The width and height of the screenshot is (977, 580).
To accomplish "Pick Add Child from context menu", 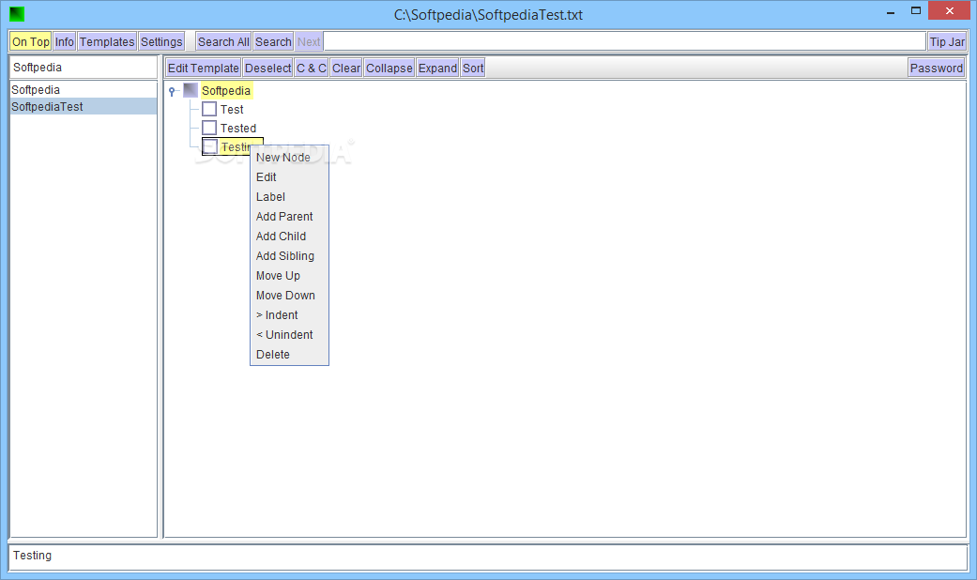I will pyautogui.click(x=289, y=237).
